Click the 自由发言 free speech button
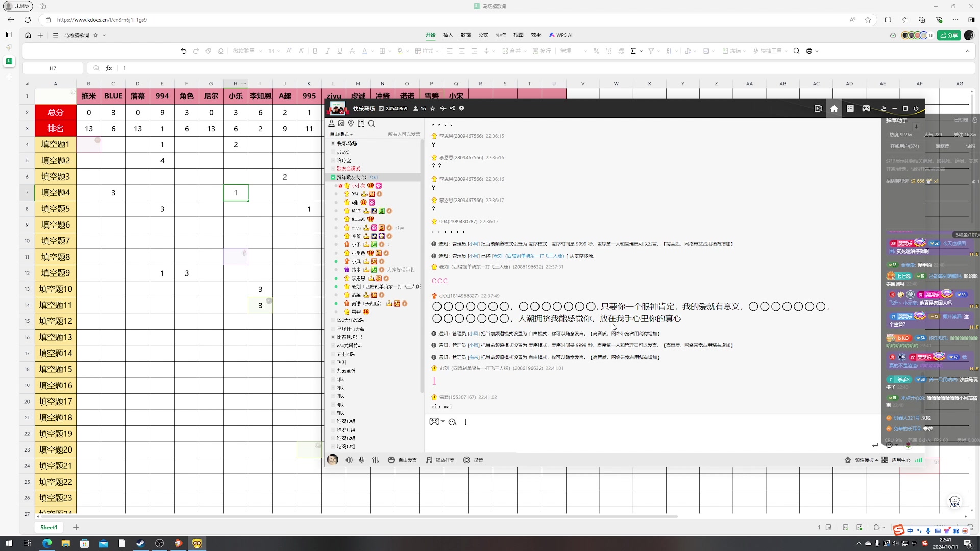This screenshot has height=551, width=980. (x=402, y=460)
